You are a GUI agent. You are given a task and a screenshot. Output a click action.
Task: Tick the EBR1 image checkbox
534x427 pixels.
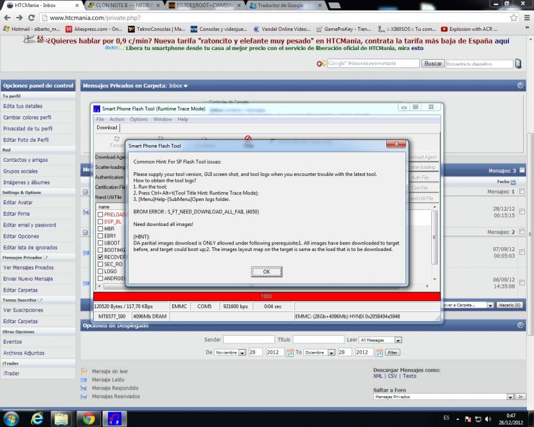(x=100, y=236)
